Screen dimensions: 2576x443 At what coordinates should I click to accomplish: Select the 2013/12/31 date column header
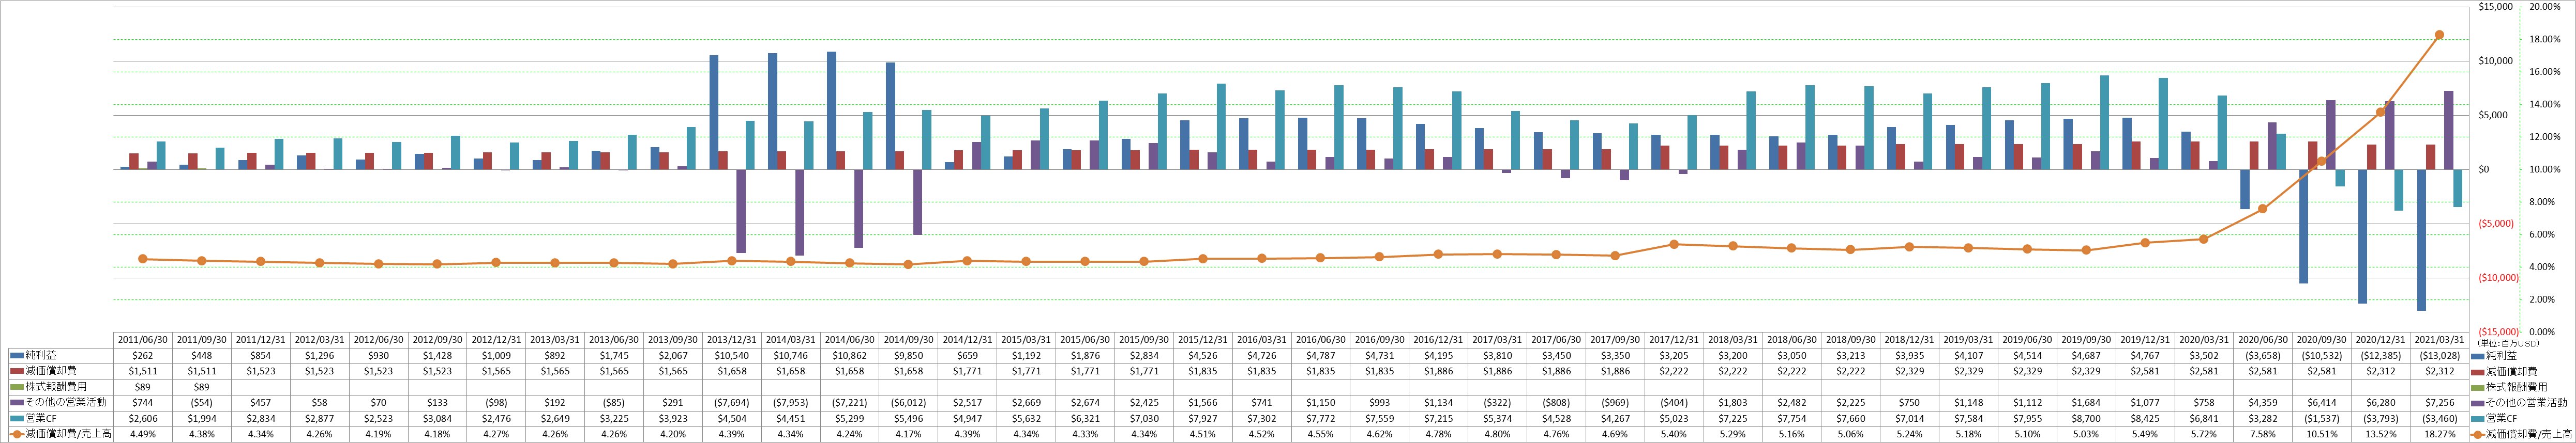(x=733, y=339)
